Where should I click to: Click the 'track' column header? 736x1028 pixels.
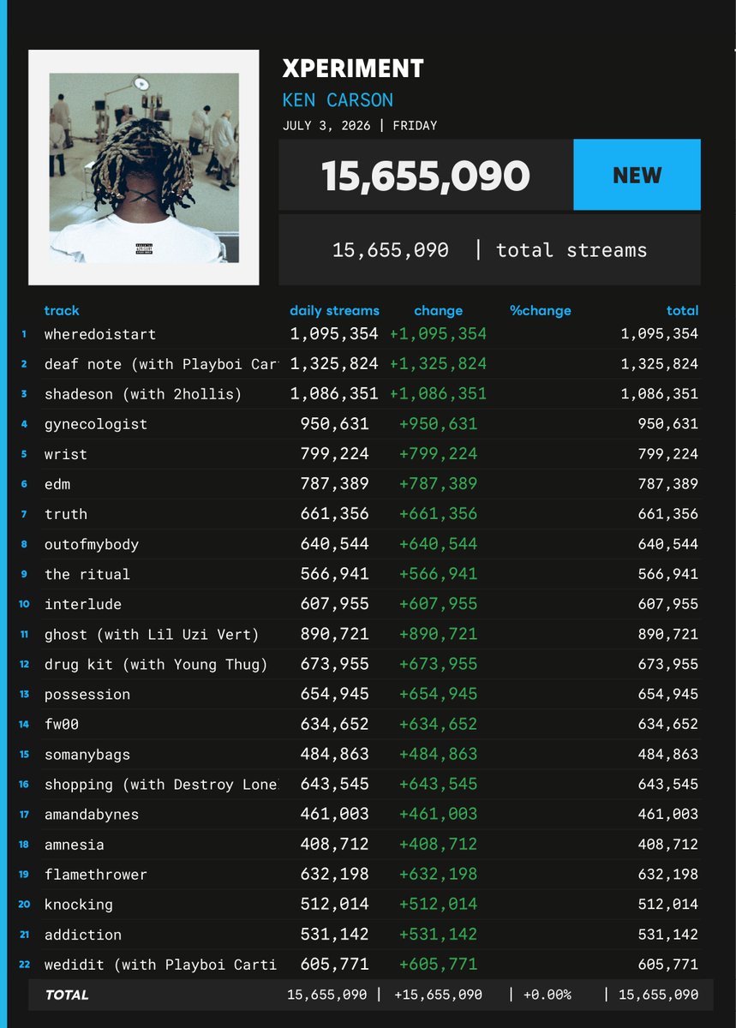(x=62, y=310)
